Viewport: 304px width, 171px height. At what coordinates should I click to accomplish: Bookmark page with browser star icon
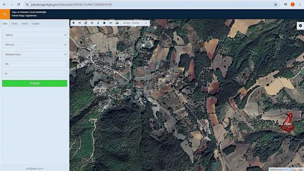(275, 4)
